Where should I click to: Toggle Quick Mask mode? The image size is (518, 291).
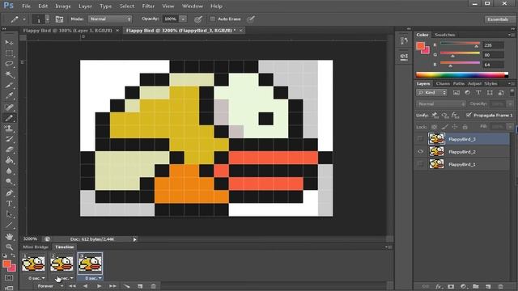click(9, 278)
